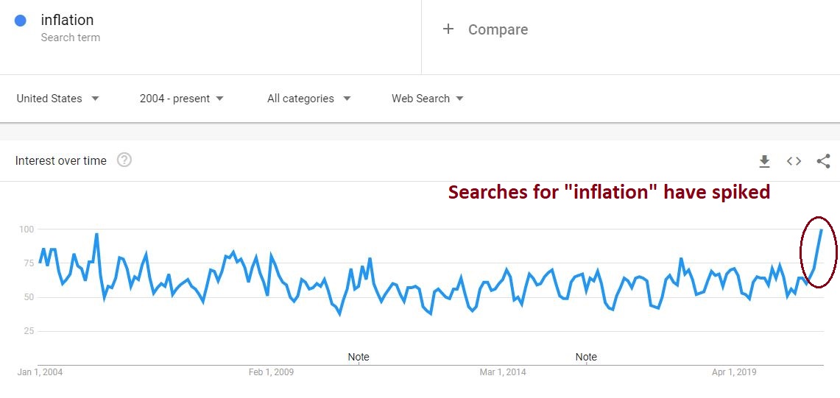Click the second Note marker on chart

[586, 357]
